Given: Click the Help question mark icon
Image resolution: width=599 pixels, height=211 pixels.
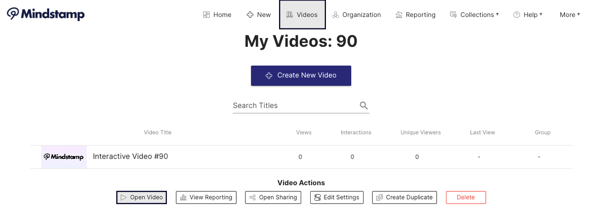Looking at the screenshot, I should tap(517, 15).
